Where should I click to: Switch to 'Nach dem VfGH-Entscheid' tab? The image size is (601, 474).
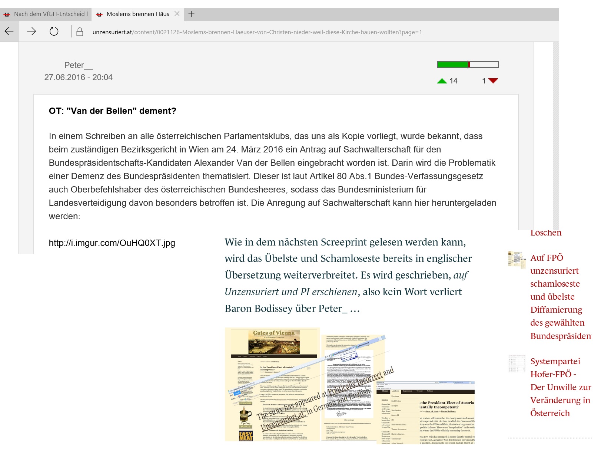(50, 14)
